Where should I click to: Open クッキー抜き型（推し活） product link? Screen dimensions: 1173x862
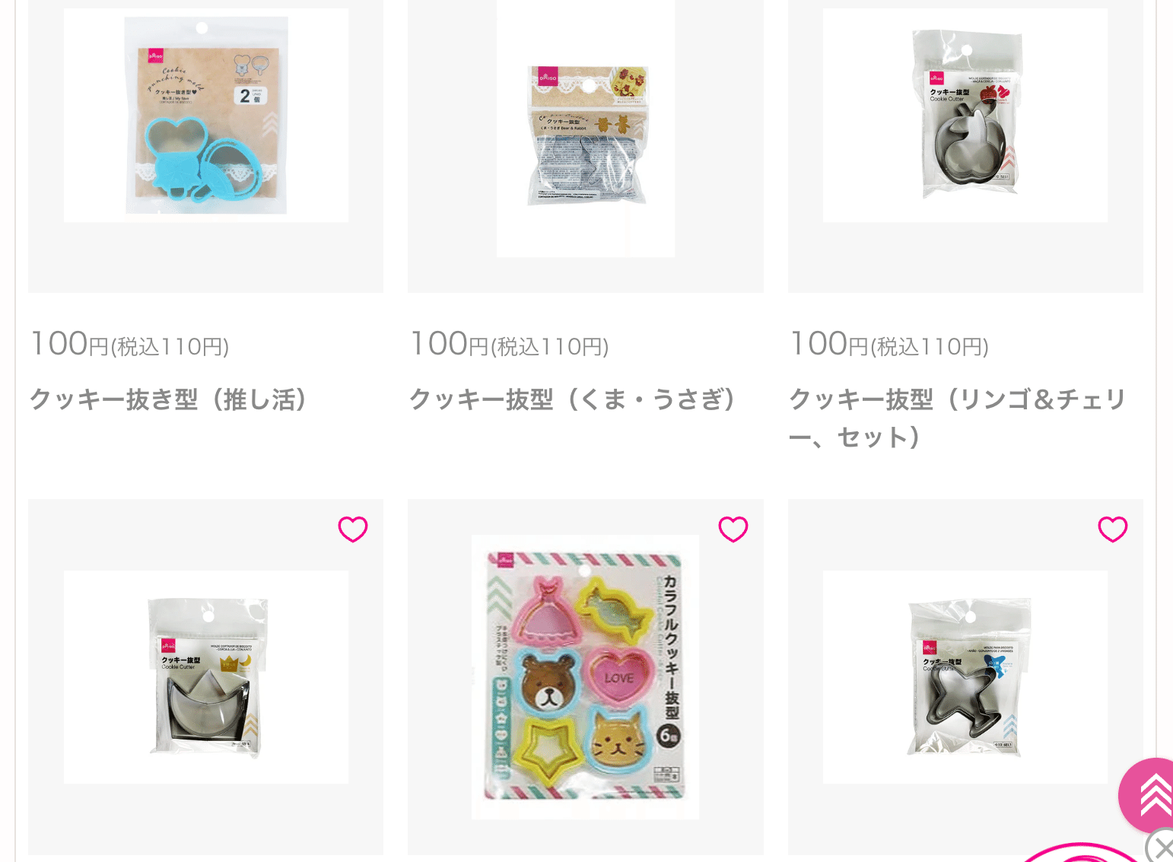(169, 399)
